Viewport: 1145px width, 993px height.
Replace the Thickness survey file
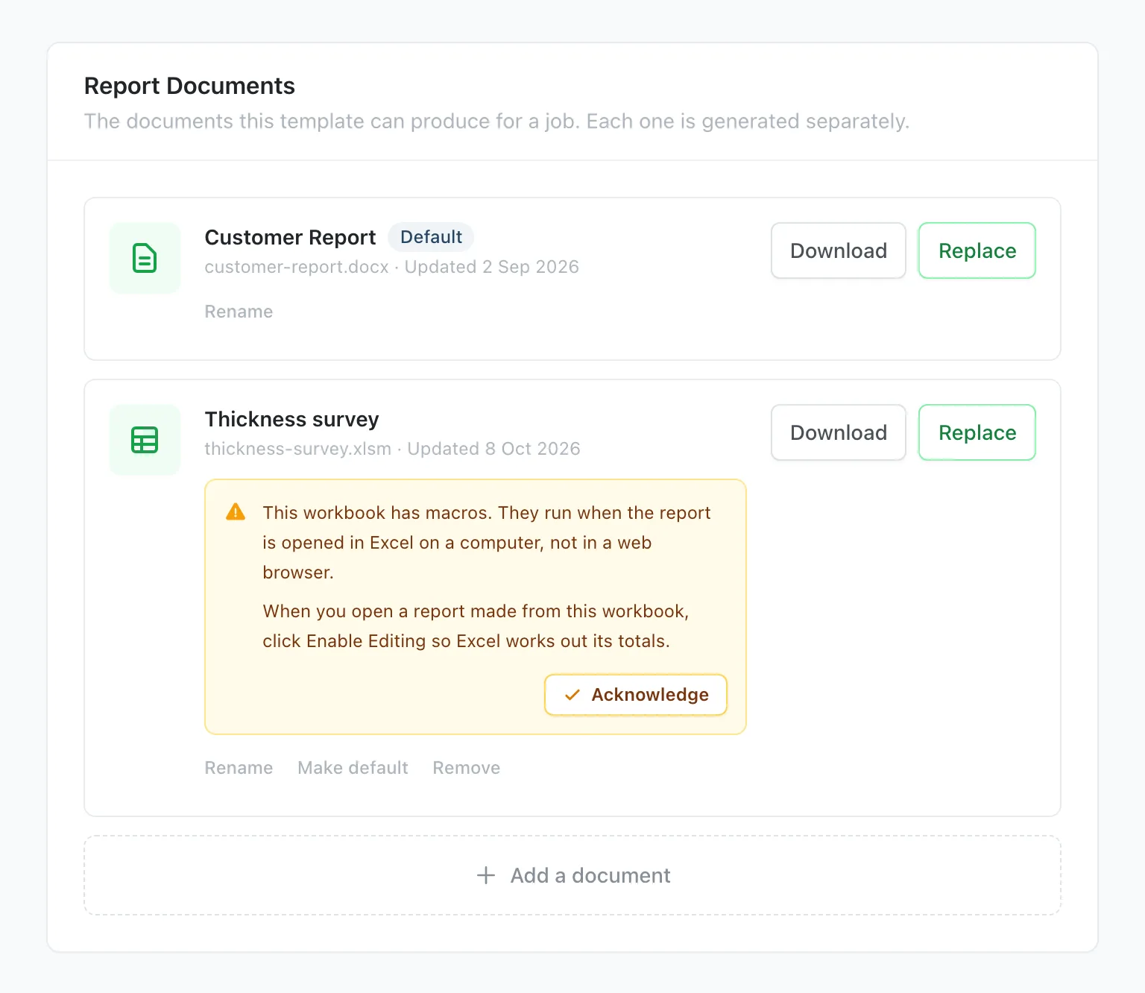977,432
